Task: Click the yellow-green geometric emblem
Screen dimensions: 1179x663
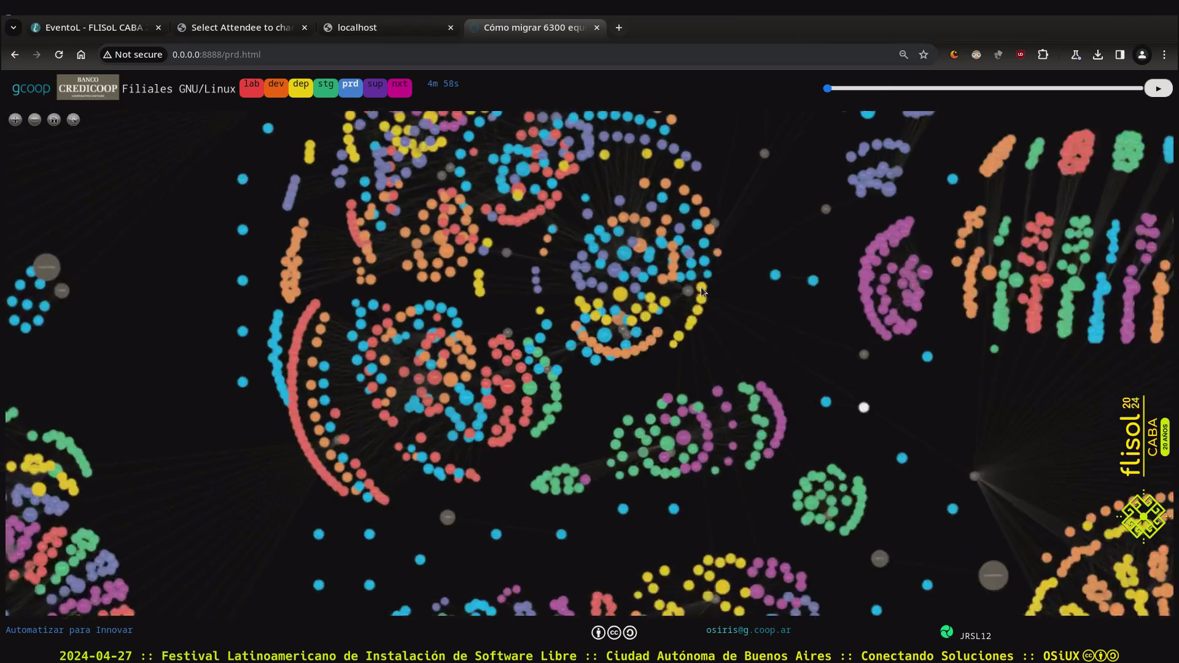Action: point(1143,517)
